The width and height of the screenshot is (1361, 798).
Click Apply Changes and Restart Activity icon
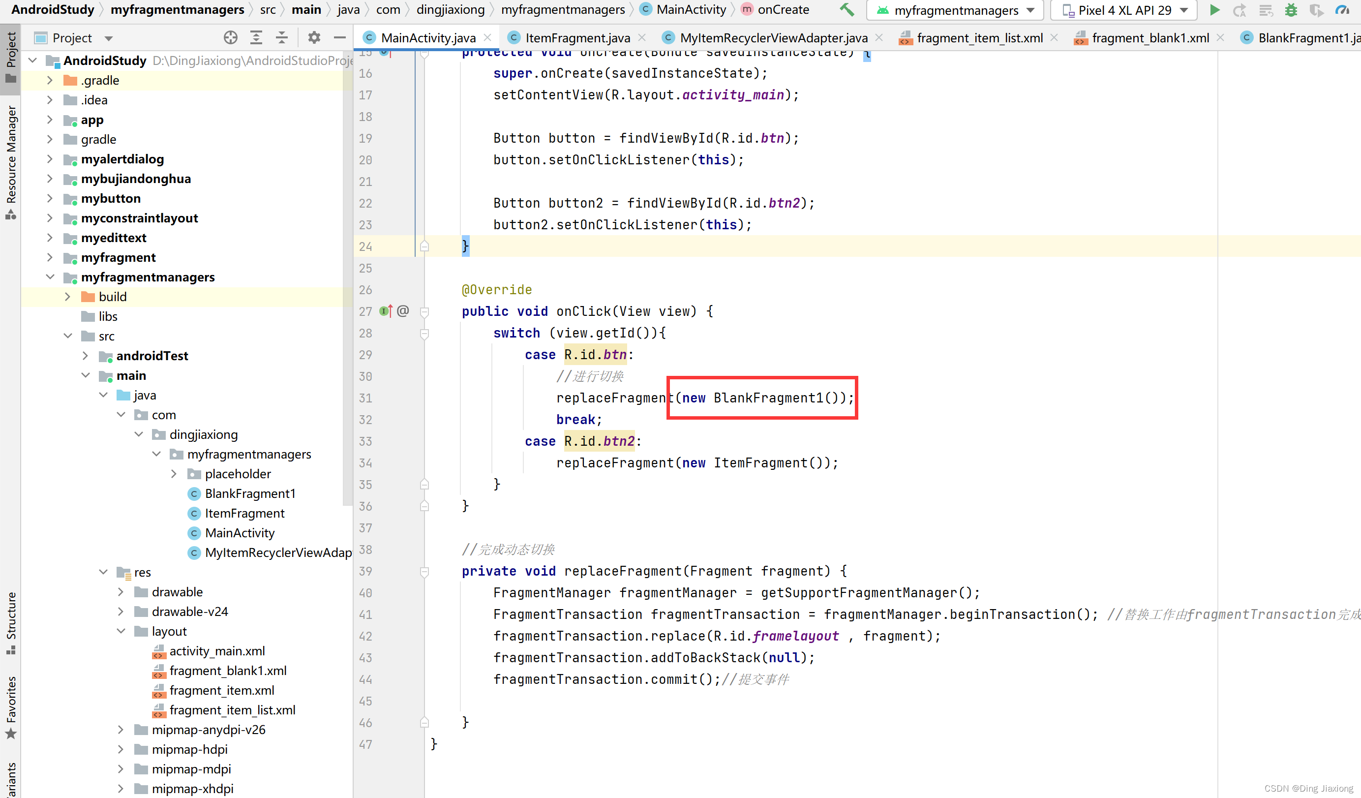[1240, 10]
